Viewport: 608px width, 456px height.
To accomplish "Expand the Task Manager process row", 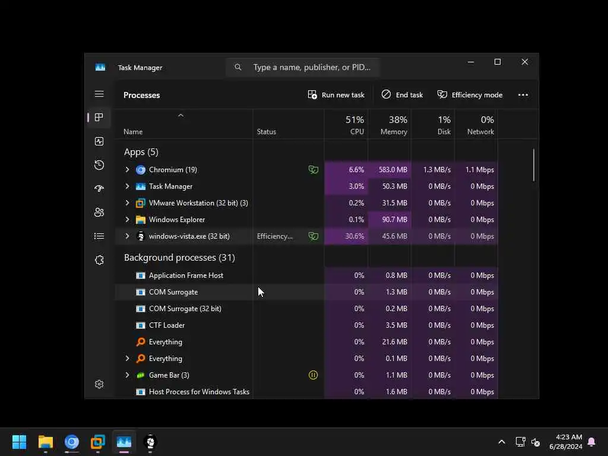I will pos(127,186).
